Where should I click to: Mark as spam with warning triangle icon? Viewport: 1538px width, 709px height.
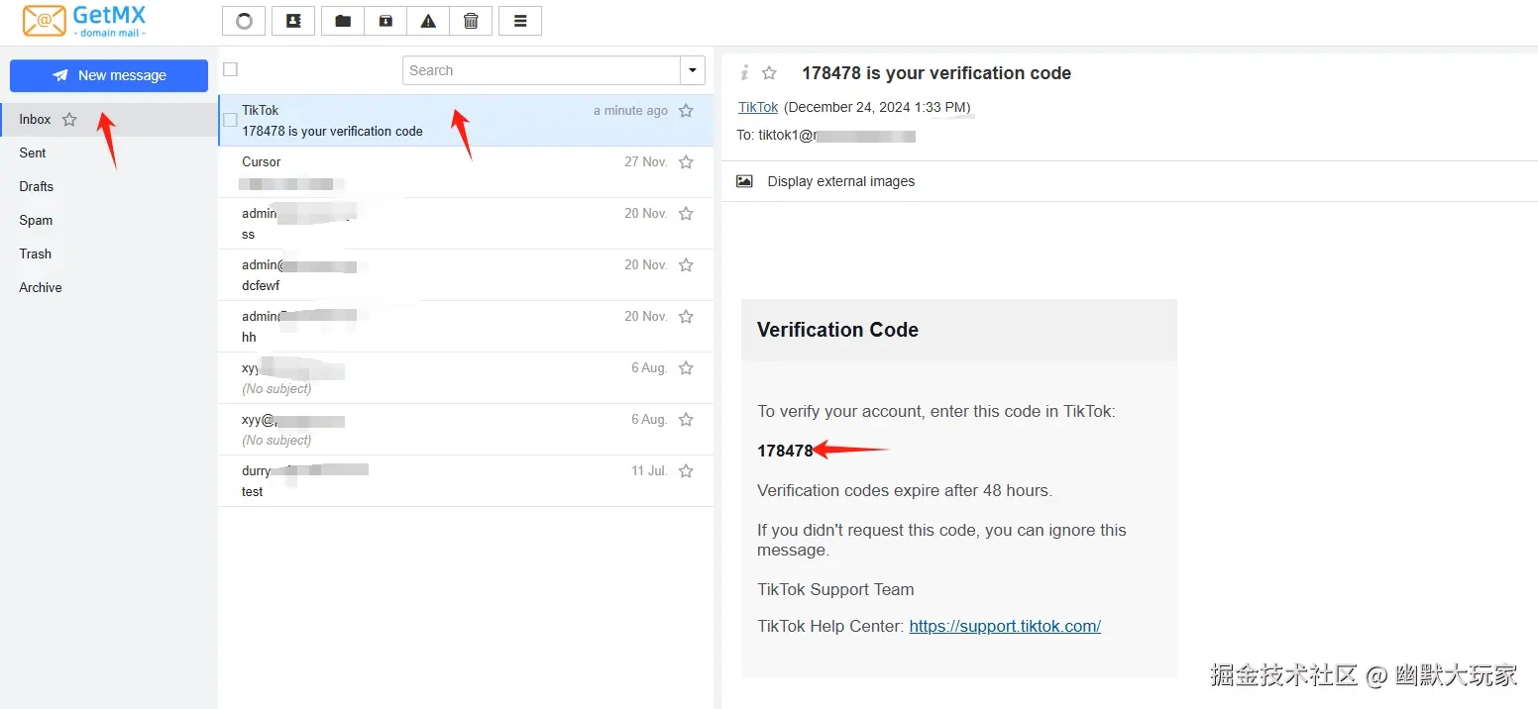tap(428, 21)
